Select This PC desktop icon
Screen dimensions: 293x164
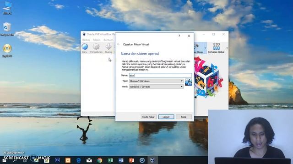point(7,8)
